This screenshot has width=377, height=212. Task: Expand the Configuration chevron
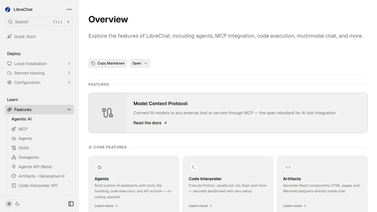click(x=69, y=82)
